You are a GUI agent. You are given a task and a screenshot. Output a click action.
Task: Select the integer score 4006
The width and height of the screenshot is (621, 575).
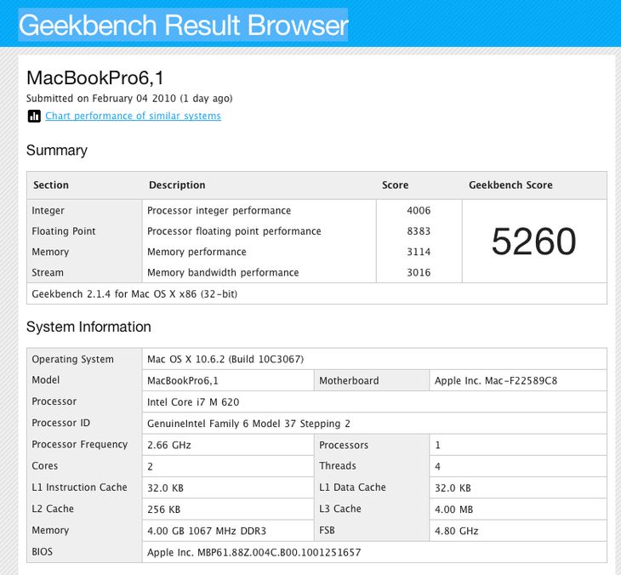tap(419, 211)
